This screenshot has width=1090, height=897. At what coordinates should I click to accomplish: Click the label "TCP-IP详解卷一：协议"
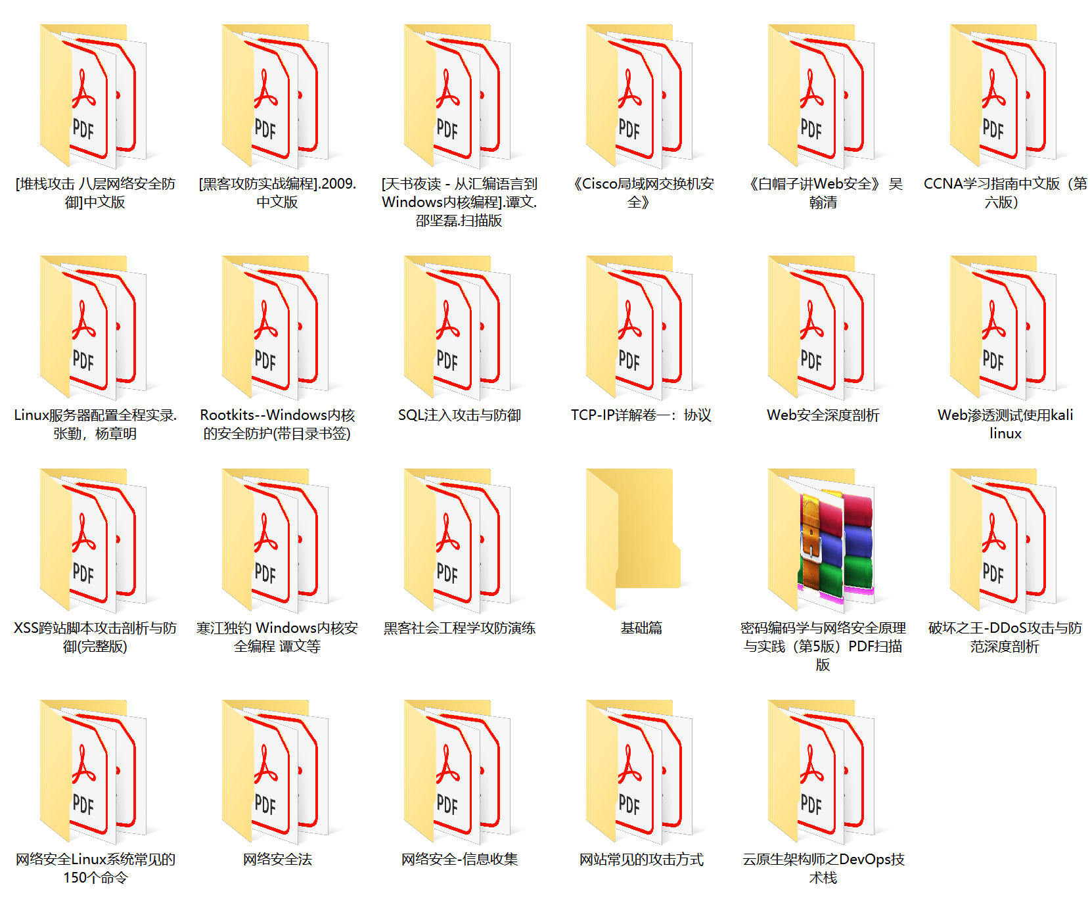641,415
